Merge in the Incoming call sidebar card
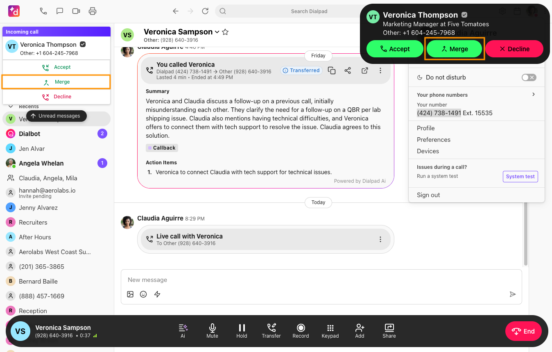This screenshot has width=552, height=352. pyautogui.click(x=57, y=82)
